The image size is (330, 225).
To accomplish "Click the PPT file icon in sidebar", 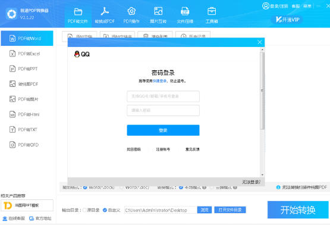I will 12,69.
